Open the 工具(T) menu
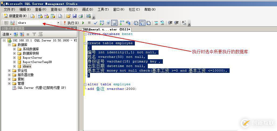 click(x=103, y=9)
